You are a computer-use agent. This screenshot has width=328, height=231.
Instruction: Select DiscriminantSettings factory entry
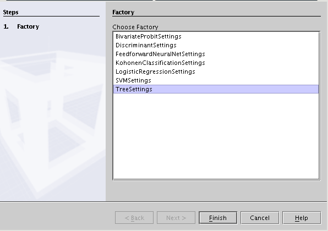click(x=216, y=45)
